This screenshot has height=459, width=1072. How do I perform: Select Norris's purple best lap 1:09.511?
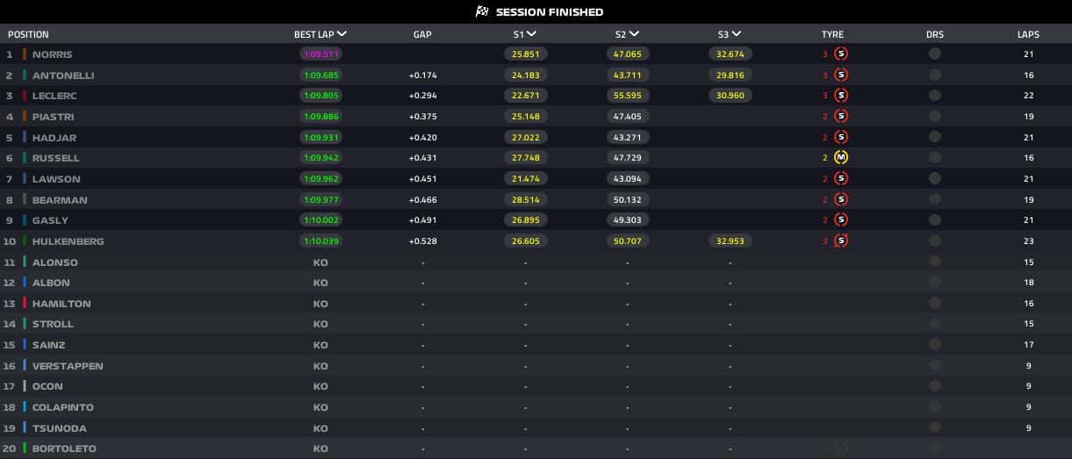320,54
